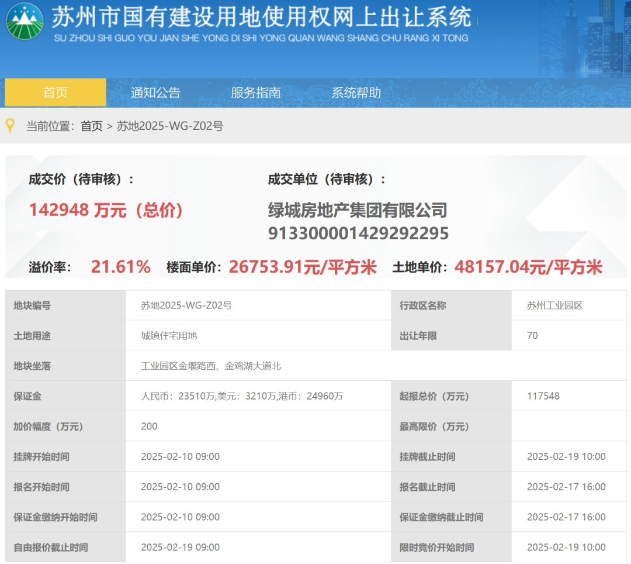Screen dimensions: 631x564
Task: Click 自由报价截止时间 value 2025-02-19 09:00
Action: [181, 547]
